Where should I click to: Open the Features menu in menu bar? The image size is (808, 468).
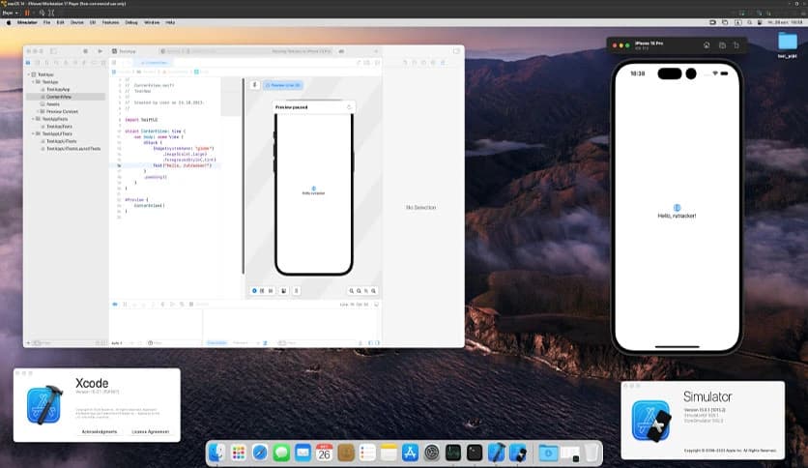click(110, 22)
